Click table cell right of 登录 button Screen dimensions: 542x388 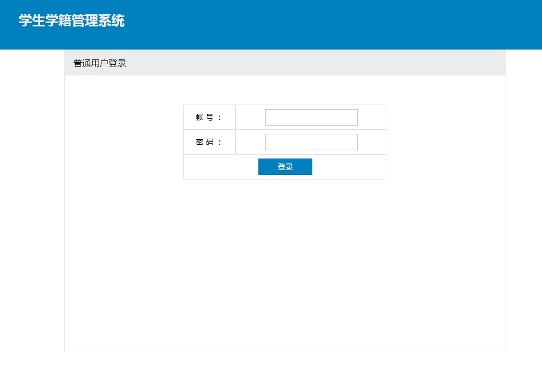click(x=349, y=167)
